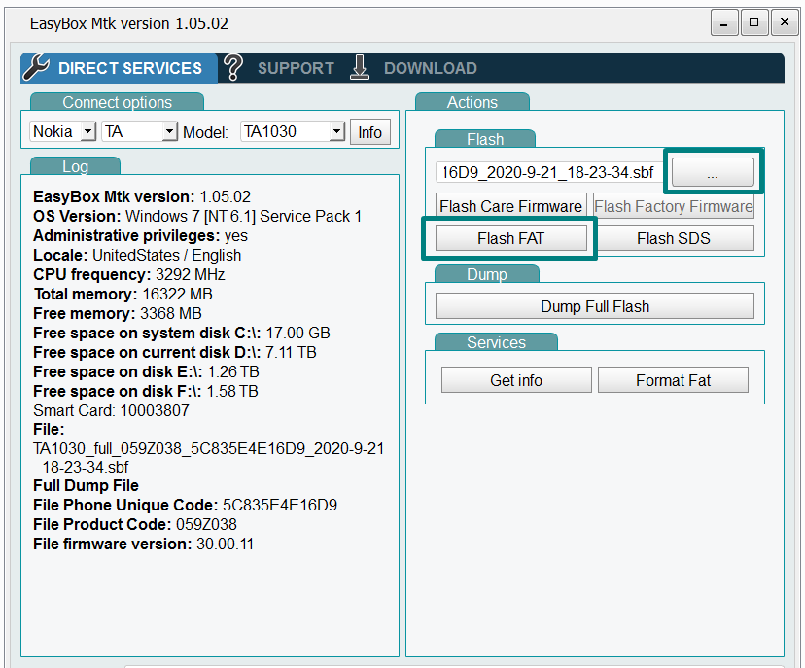Go to the DOWNLOAD tab
The image size is (805, 668).
click(x=431, y=68)
